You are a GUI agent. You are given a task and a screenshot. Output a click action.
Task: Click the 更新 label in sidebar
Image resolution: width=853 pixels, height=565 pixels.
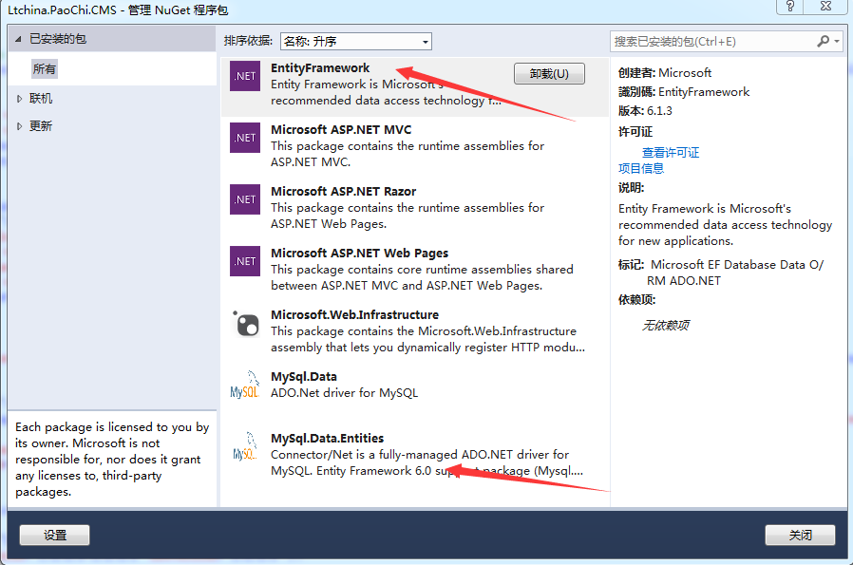click(x=41, y=126)
